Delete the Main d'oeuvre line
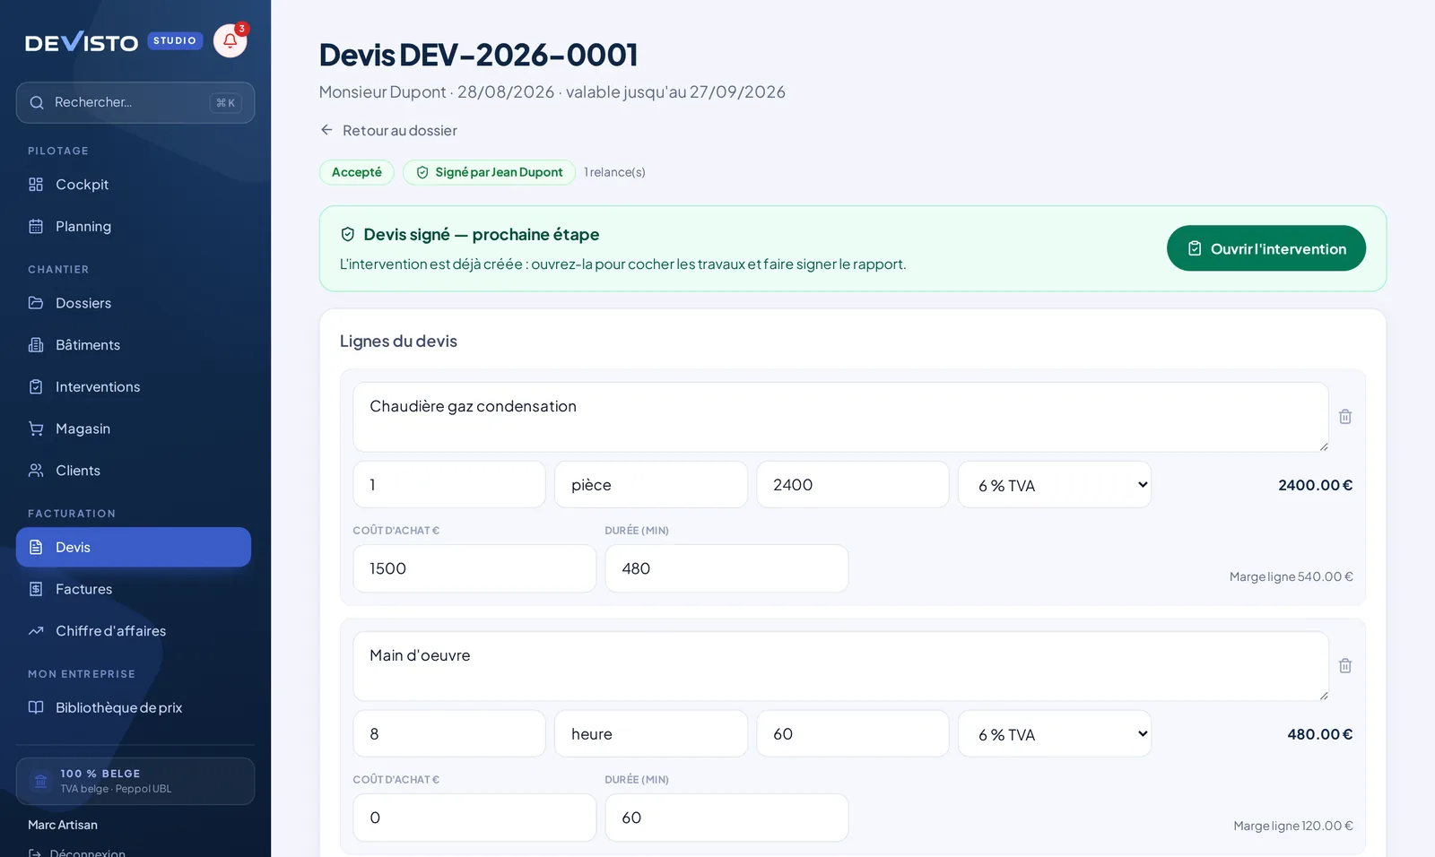Viewport: 1435px width, 857px height. (1345, 666)
